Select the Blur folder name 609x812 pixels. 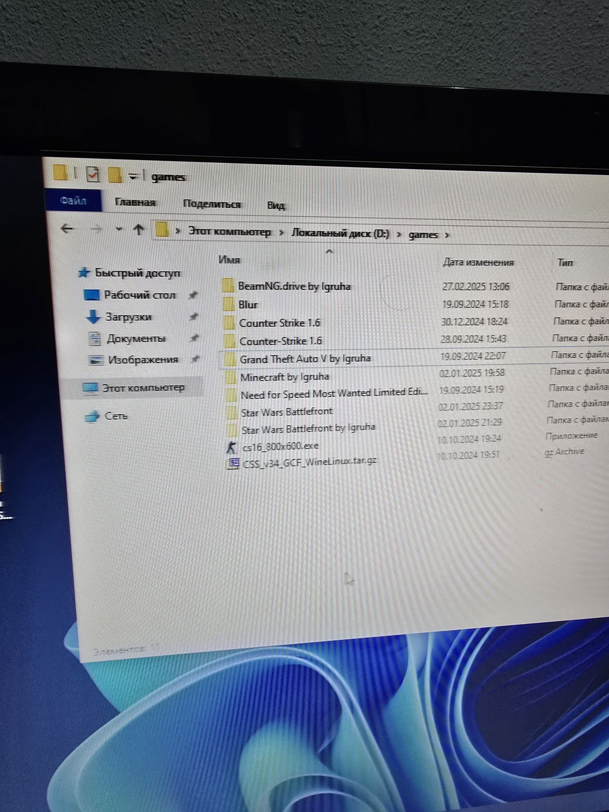[x=248, y=304]
